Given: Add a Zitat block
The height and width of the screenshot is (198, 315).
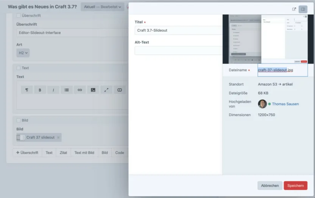Looking at the screenshot, I should click(64, 152).
